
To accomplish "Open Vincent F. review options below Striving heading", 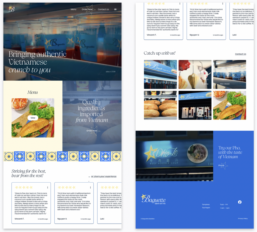I will pos(48,187).
